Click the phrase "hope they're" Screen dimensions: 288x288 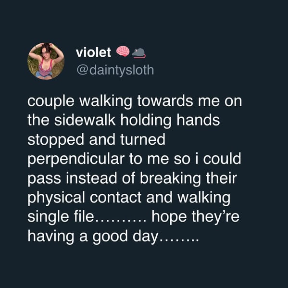point(195,217)
